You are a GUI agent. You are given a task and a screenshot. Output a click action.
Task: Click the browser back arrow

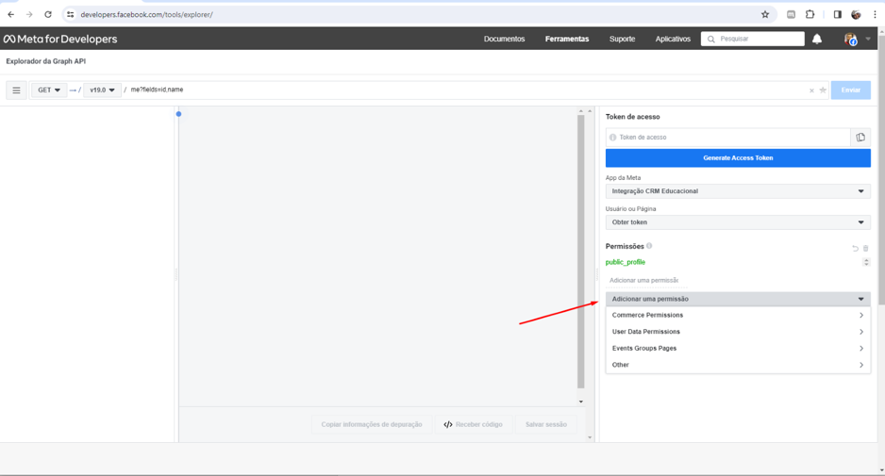click(10, 15)
